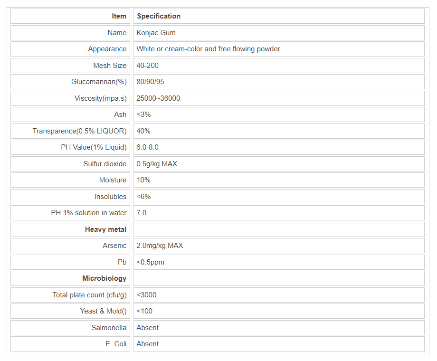Select the Sulfur dioxide value 0.5g/kg MAX
The image size is (437, 361).
(x=157, y=164)
